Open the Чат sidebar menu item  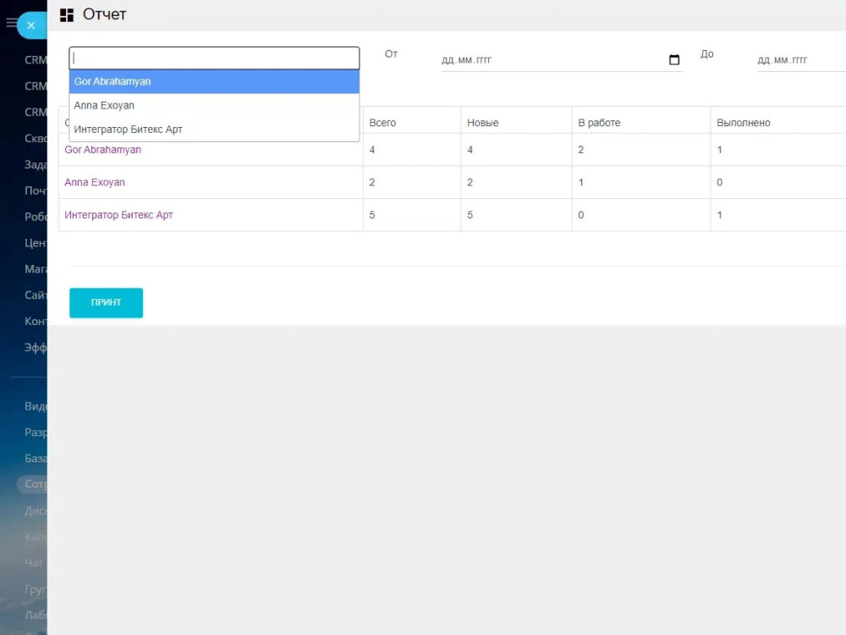[34, 563]
